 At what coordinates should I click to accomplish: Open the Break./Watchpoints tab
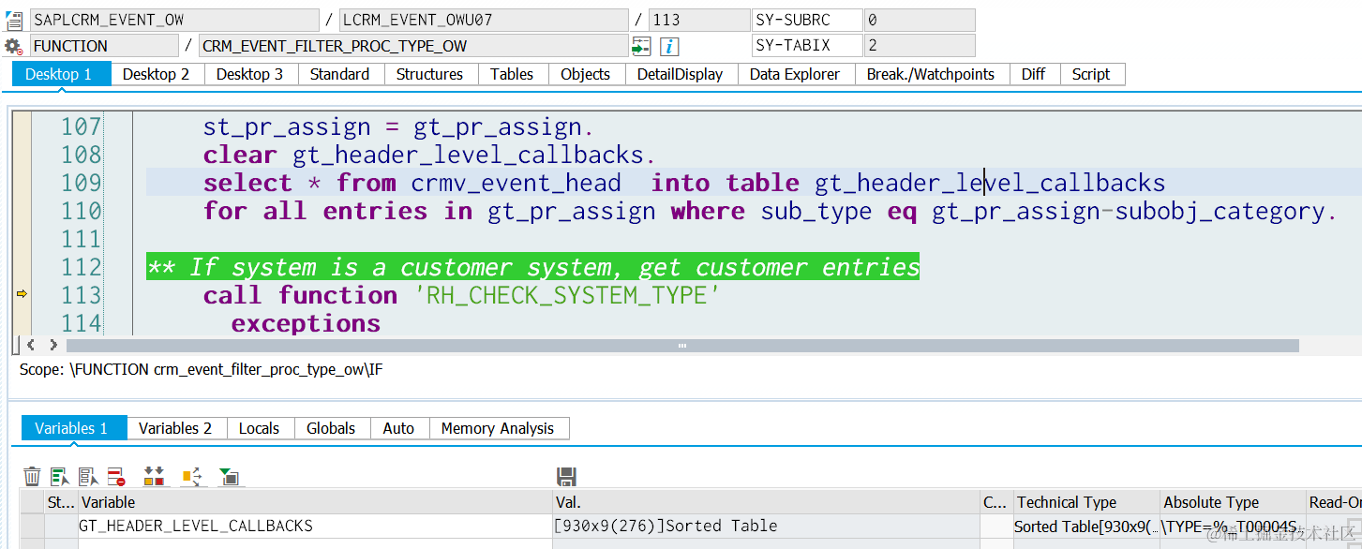pyautogui.click(x=931, y=74)
